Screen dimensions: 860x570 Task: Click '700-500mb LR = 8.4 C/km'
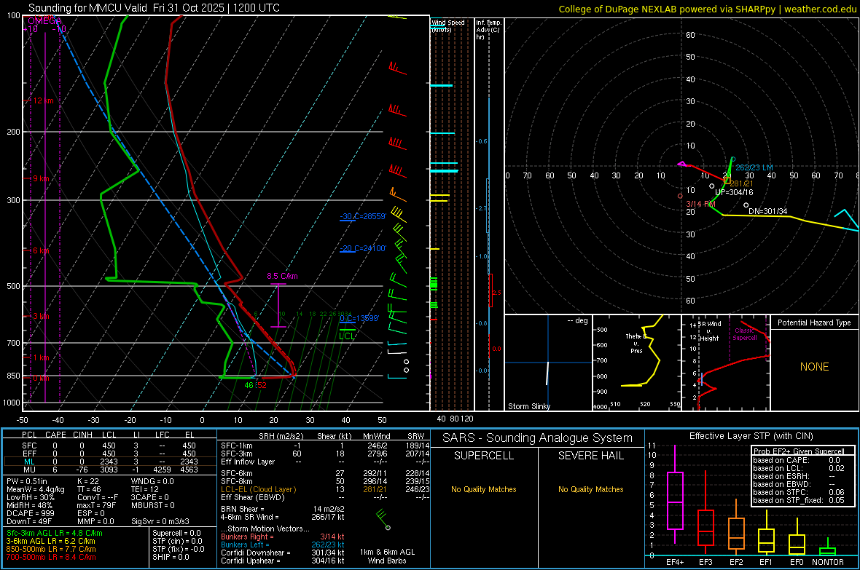(x=51, y=557)
